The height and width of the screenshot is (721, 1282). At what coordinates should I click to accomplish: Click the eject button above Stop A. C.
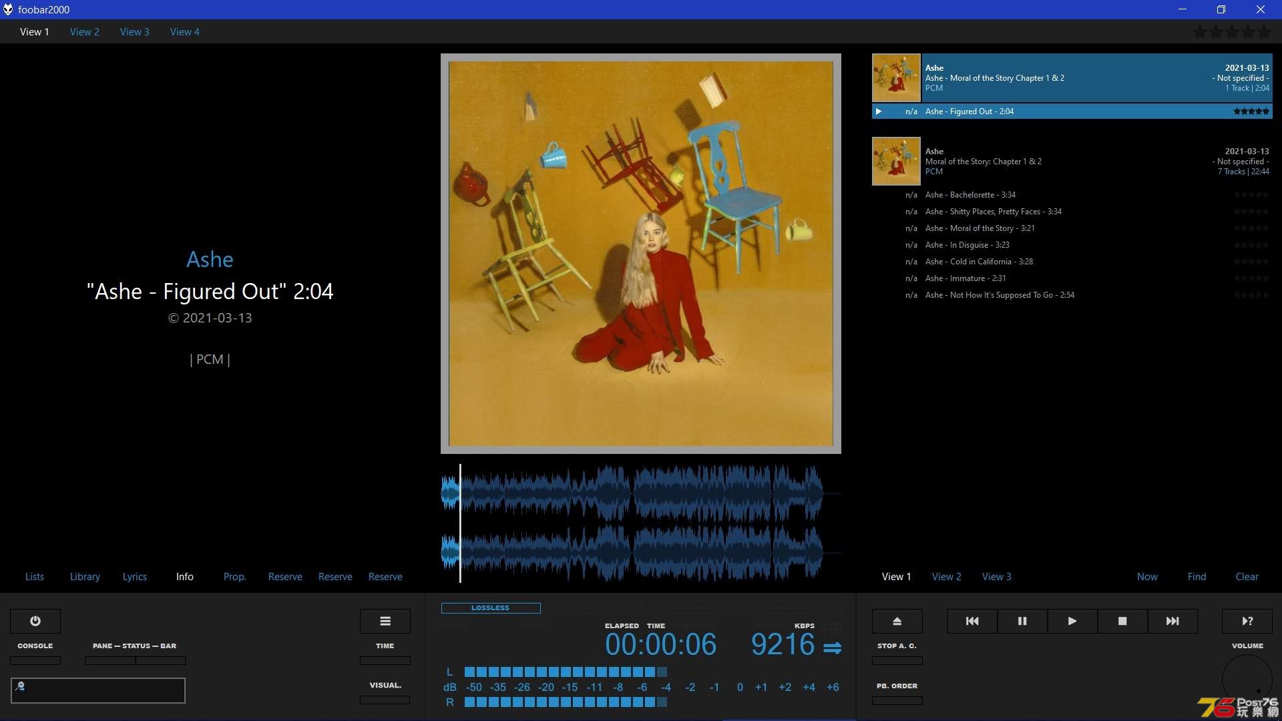(897, 621)
